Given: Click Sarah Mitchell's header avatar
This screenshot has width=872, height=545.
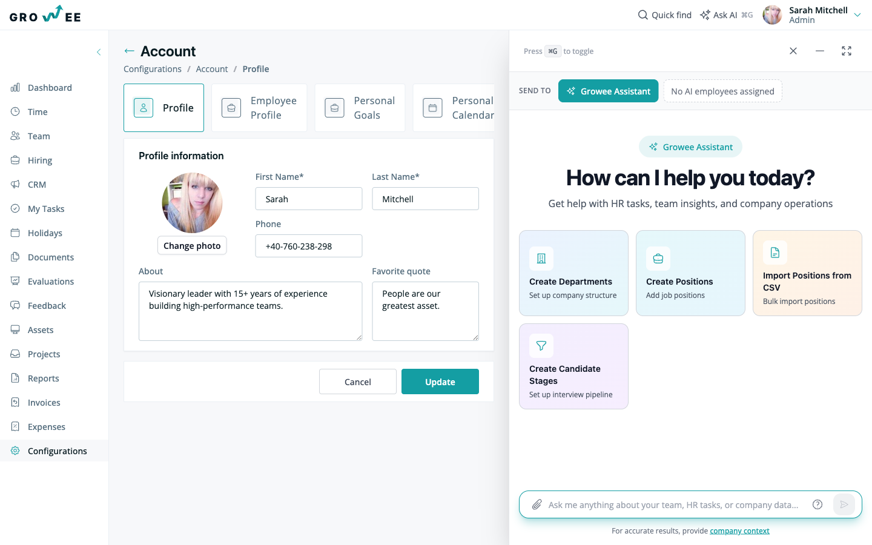Looking at the screenshot, I should tap(772, 15).
